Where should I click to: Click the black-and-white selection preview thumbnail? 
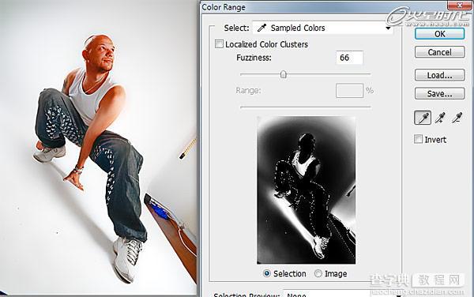coord(307,190)
